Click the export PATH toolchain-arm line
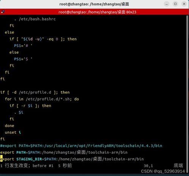This screenshot has height=176, width=189. point(64,153)
